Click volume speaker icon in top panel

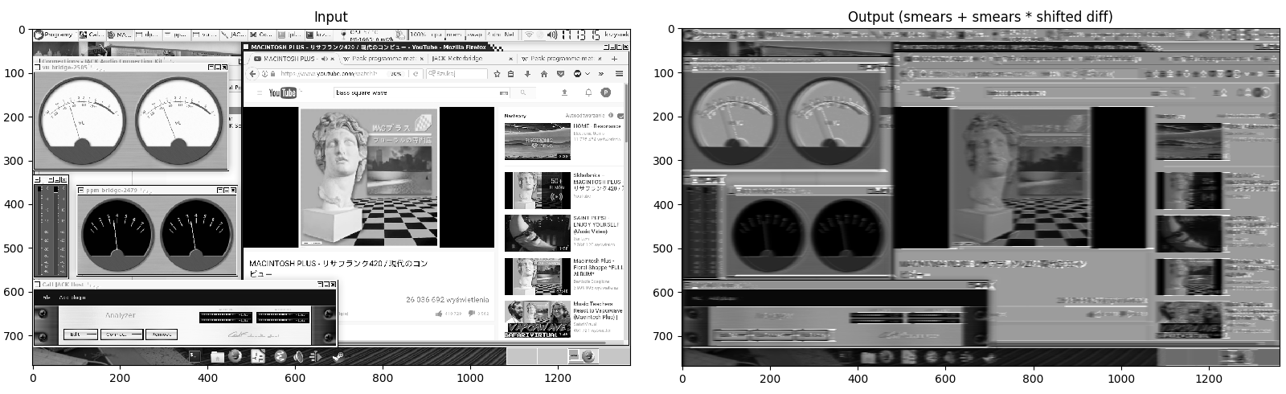(x=552, y=35)
